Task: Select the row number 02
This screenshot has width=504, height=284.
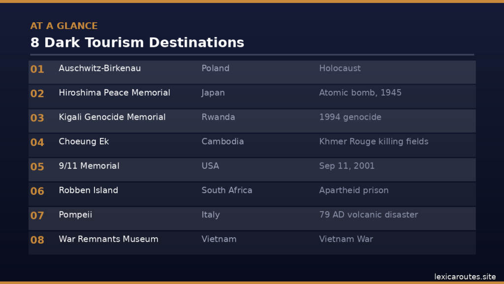Action: coord(37,94)
